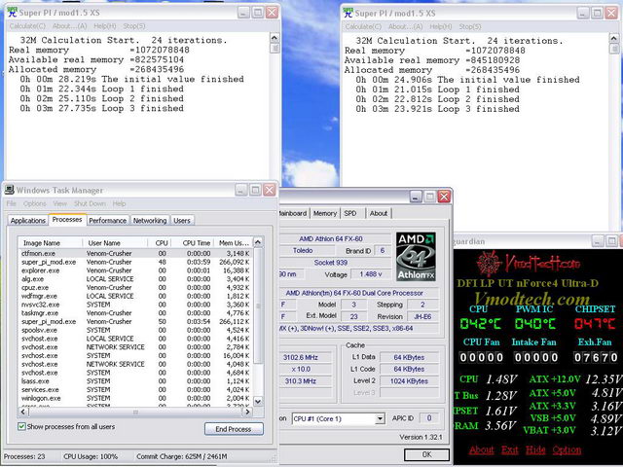Open File menu in Task Manager
Screen dimensions: 623x467
click(11, 203)
